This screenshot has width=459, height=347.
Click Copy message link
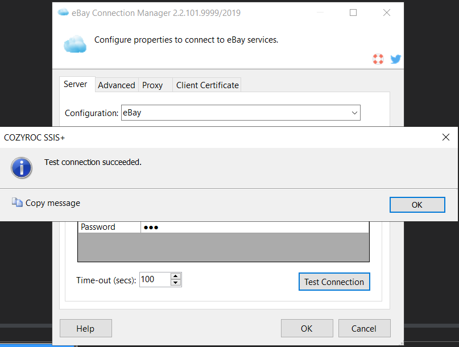tap(53, 203)
